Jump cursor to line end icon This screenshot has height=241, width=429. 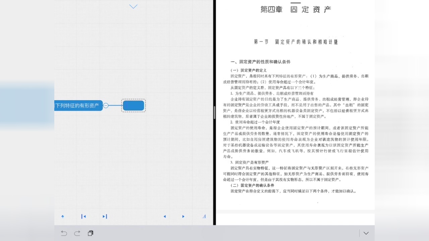pos(105,217)
